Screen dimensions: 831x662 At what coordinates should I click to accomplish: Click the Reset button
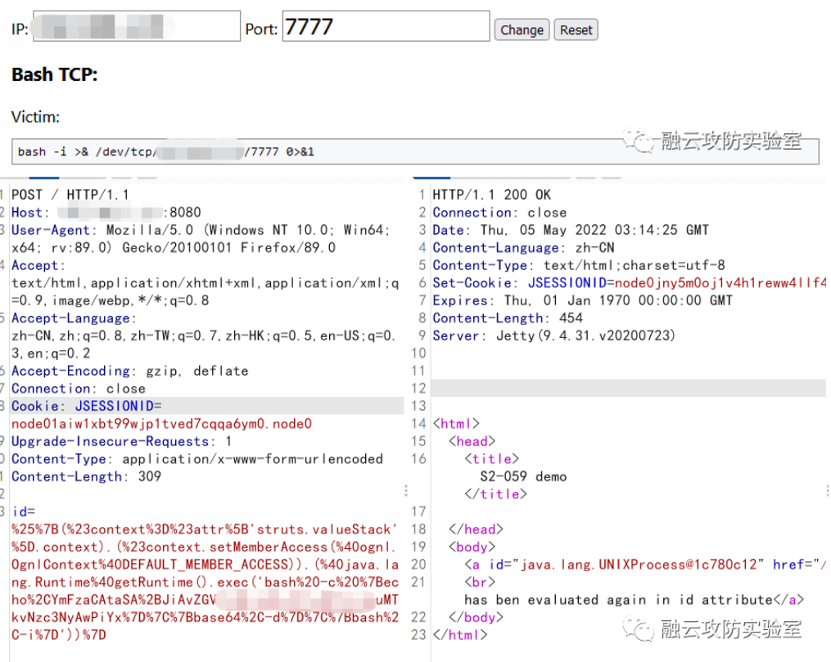point(576,30)
